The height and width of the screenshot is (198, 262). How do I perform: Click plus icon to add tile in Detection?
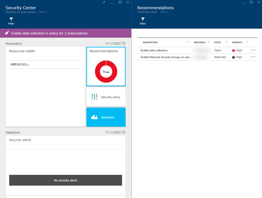[124, 132]
